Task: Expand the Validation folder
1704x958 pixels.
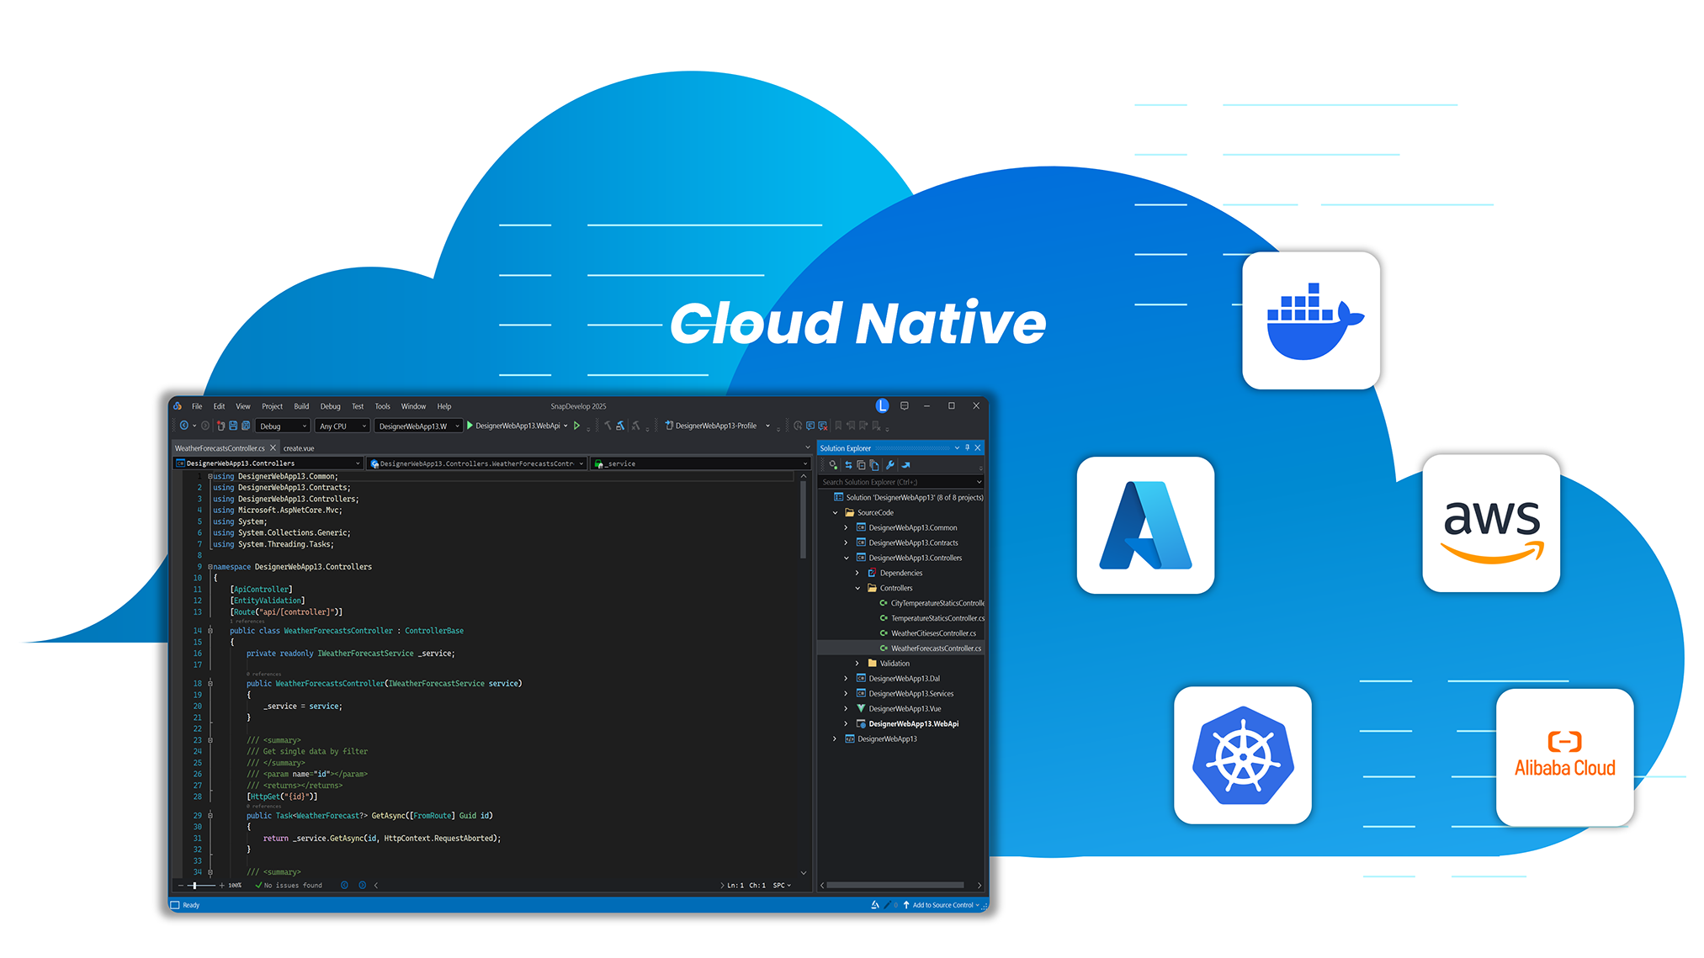Action: [x=857, y=664]
